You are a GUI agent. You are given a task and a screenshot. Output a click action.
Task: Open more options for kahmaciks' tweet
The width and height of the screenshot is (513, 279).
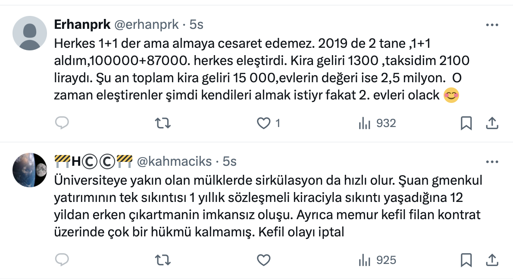pyautogui.click(x=492, y=162)
